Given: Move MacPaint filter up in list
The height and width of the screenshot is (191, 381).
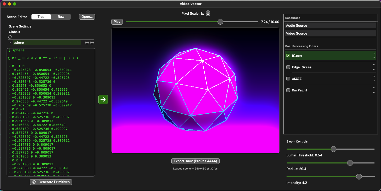Looking at the screenshot, I should (374, 88).
